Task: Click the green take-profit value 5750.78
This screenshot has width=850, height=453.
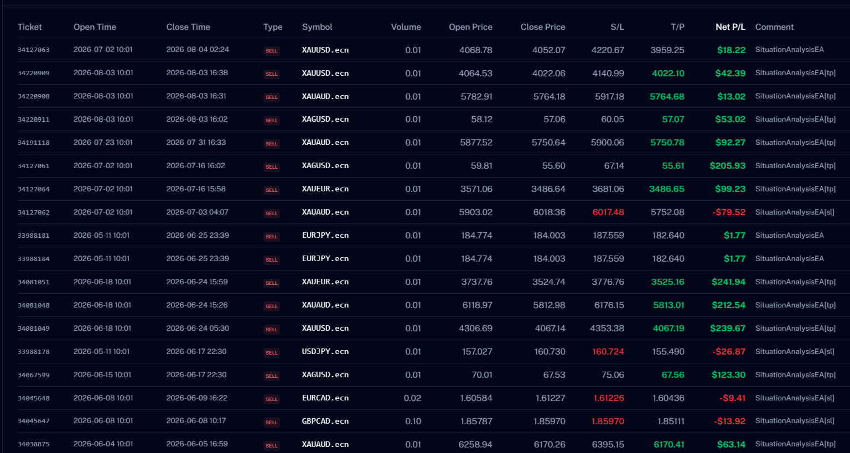Action: [667, 143]
